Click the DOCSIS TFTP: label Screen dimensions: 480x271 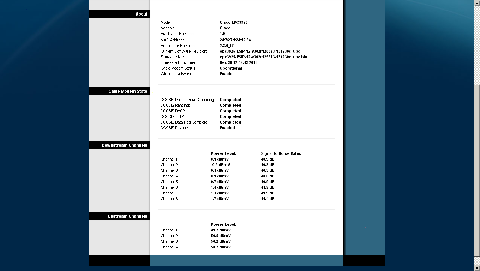(173, 116)
